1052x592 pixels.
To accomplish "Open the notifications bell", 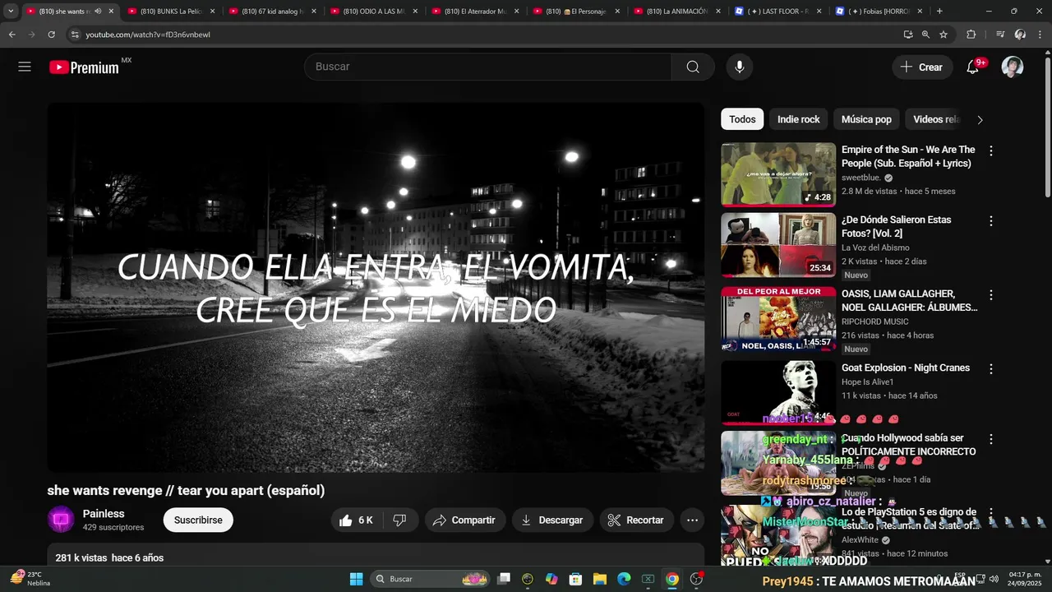I will coord(972,67).
